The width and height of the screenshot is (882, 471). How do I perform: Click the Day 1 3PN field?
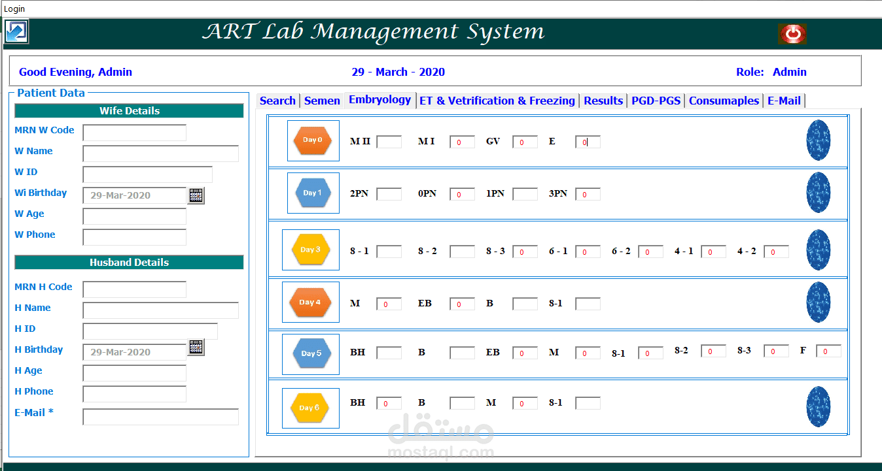588,194
